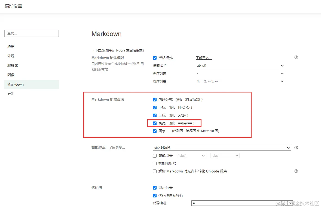Enable 智能破折号 checkbox
This screenshot has height=208, width=321.
(155, 163)
